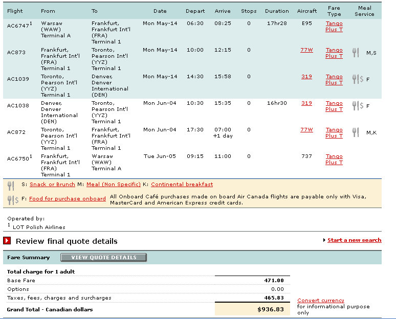
Task: Open Tango Plus T fare link for AC6747
Action: 334,26
